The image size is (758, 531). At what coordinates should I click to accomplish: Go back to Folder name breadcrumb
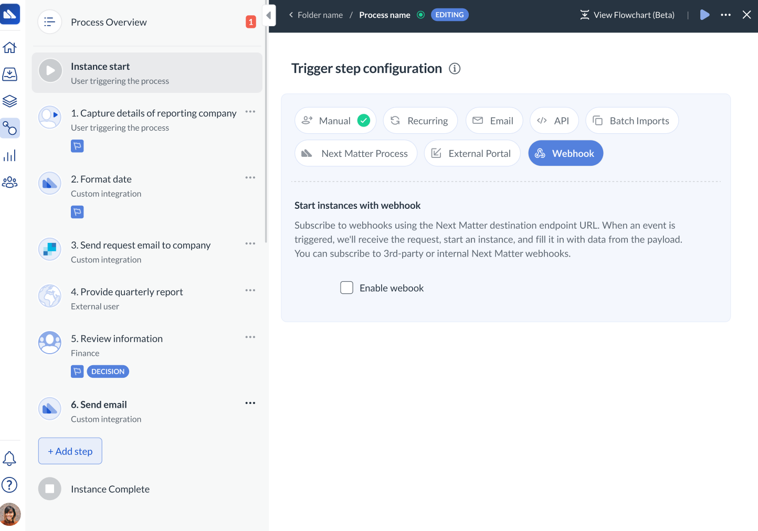tap(315, 15)
